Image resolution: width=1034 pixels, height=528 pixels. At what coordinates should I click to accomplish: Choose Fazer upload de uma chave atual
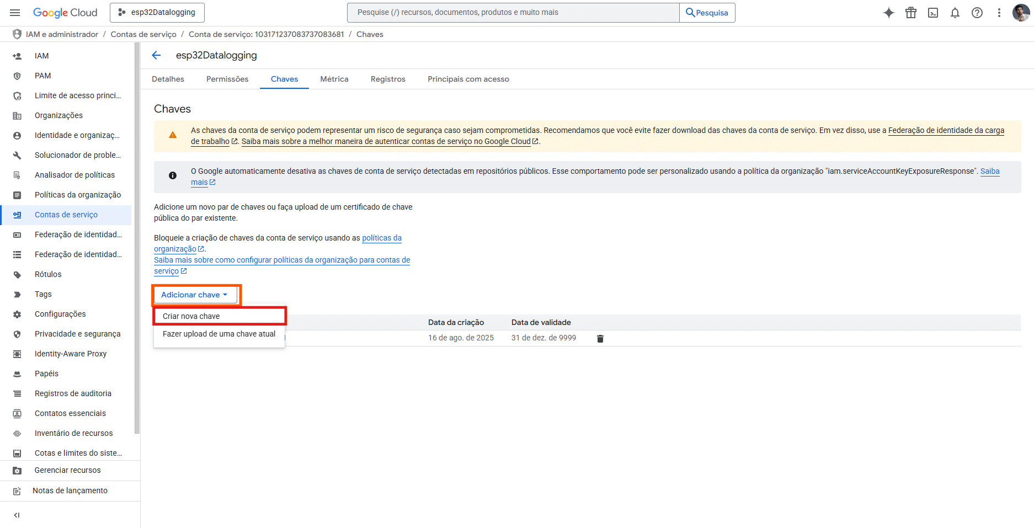[x=219, y=334]
